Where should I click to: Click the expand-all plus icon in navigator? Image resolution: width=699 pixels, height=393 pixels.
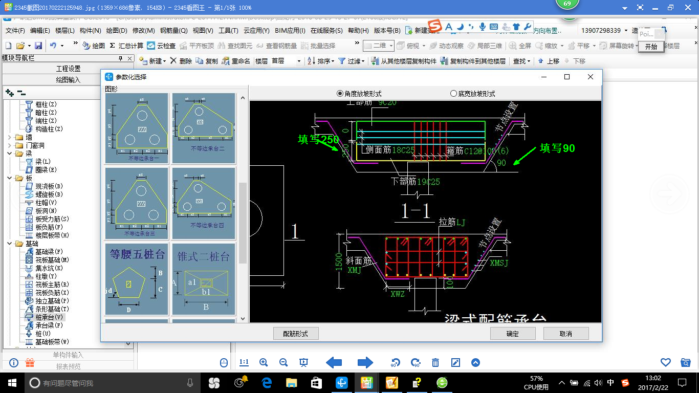tap(10, 93)
